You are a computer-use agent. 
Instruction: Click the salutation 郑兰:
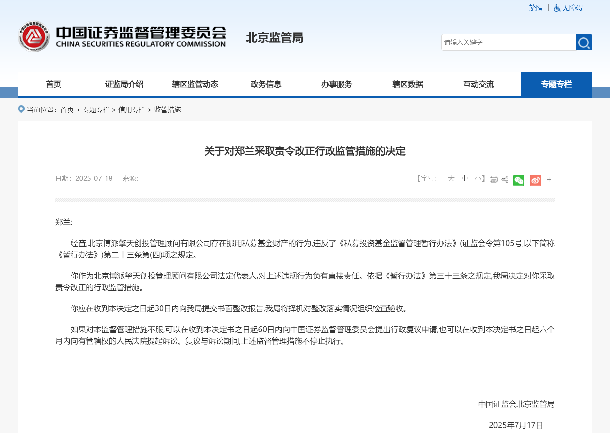[x=64, y=222]
